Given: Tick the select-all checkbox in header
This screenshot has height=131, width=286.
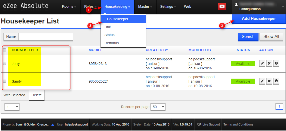Looking at the screenshot, I should point(4,50).
